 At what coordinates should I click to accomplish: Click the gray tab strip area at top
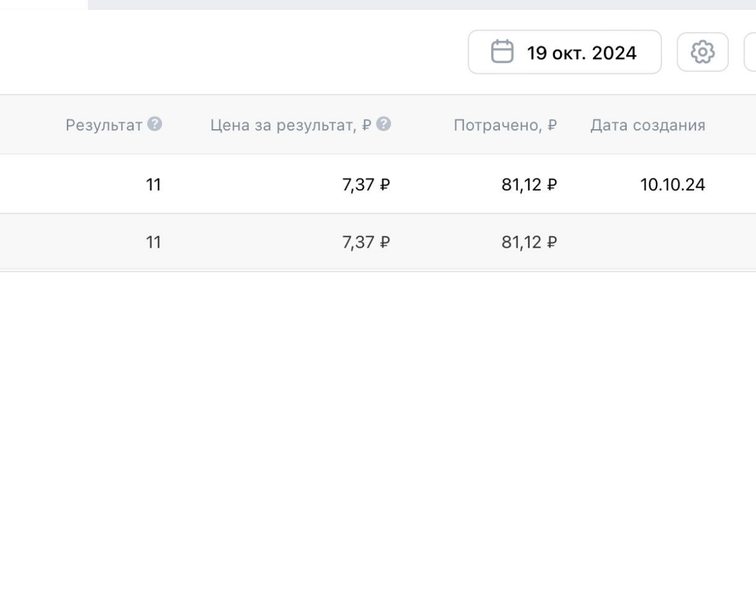378,6
